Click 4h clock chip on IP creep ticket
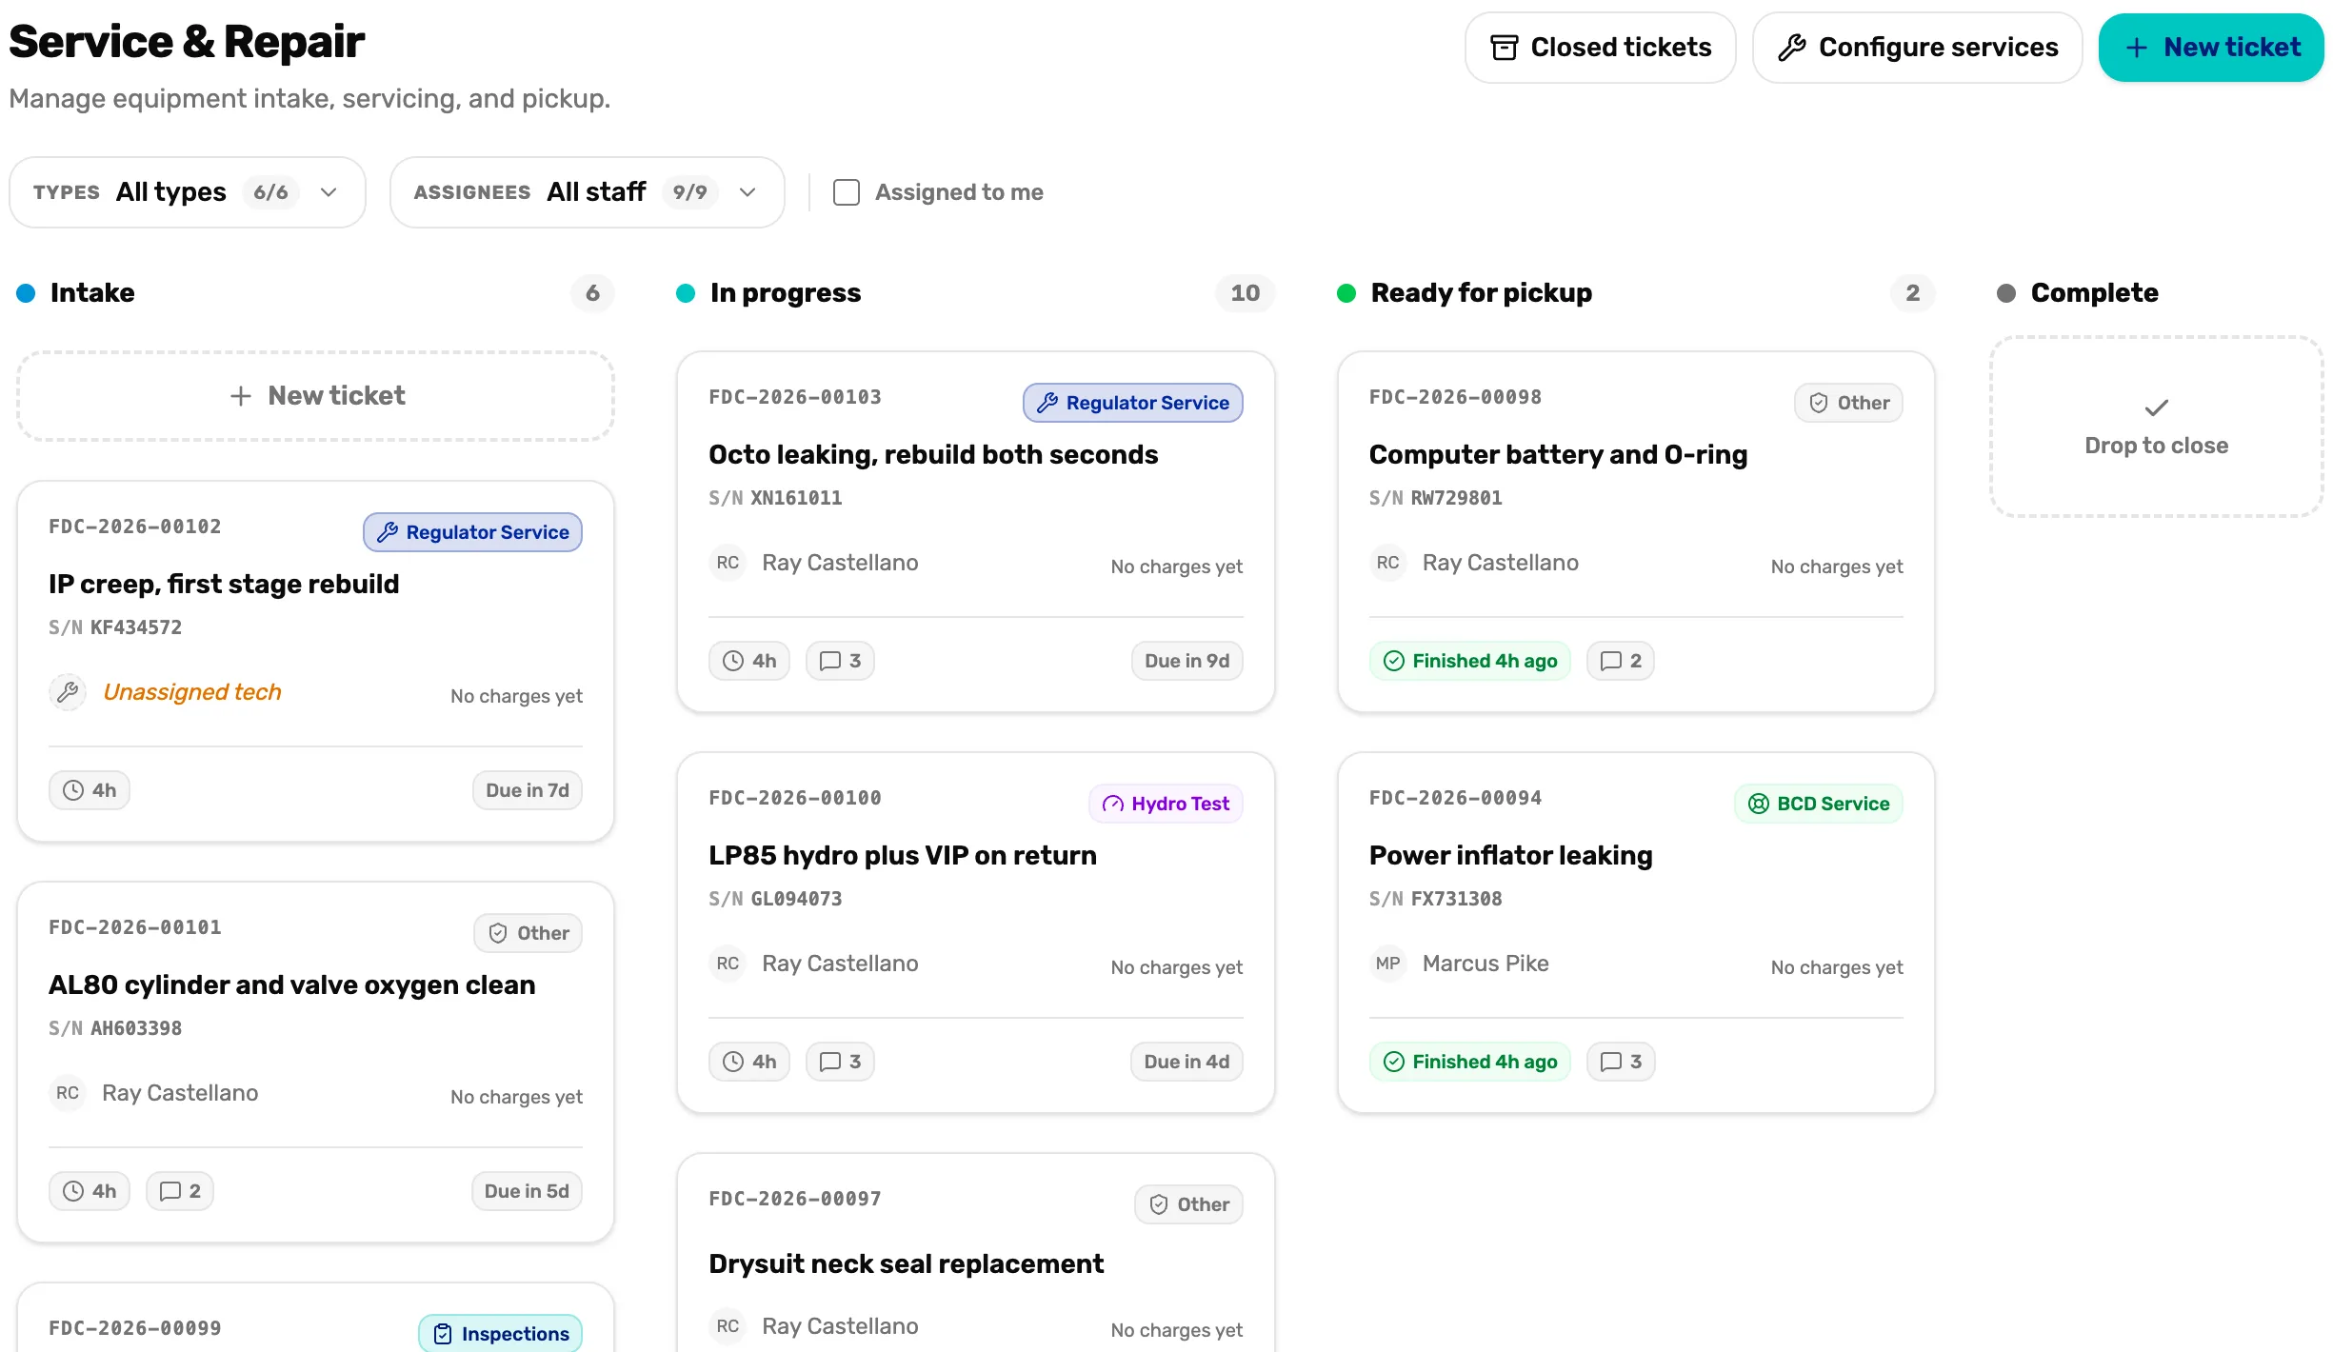The image size is (2333, 1352). [90, 790]
